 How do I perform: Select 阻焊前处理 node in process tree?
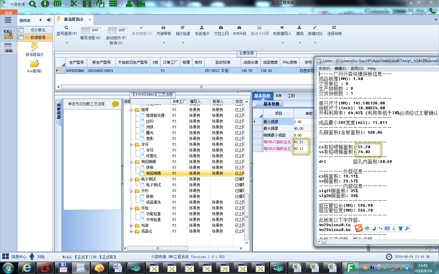tap(155, 116)
